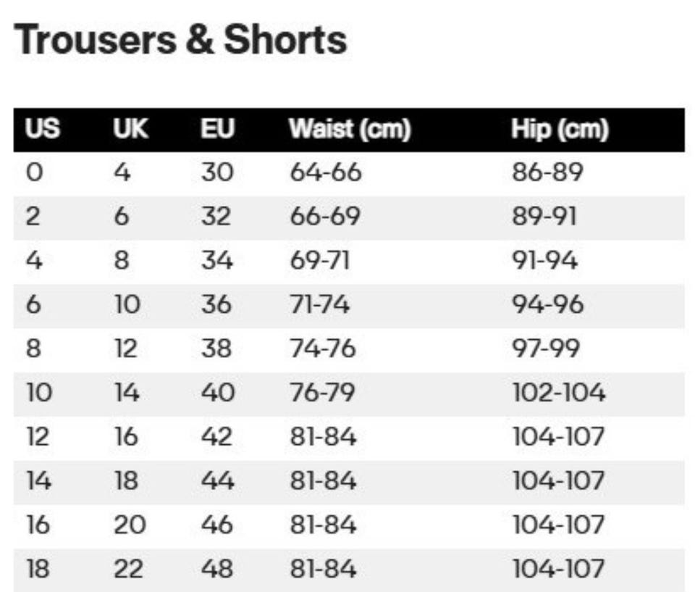The height and width of the screenshot is (592, 695).
Task: Click the hip value 97-99
Action: pyautogui.click(x=546, y=349)
